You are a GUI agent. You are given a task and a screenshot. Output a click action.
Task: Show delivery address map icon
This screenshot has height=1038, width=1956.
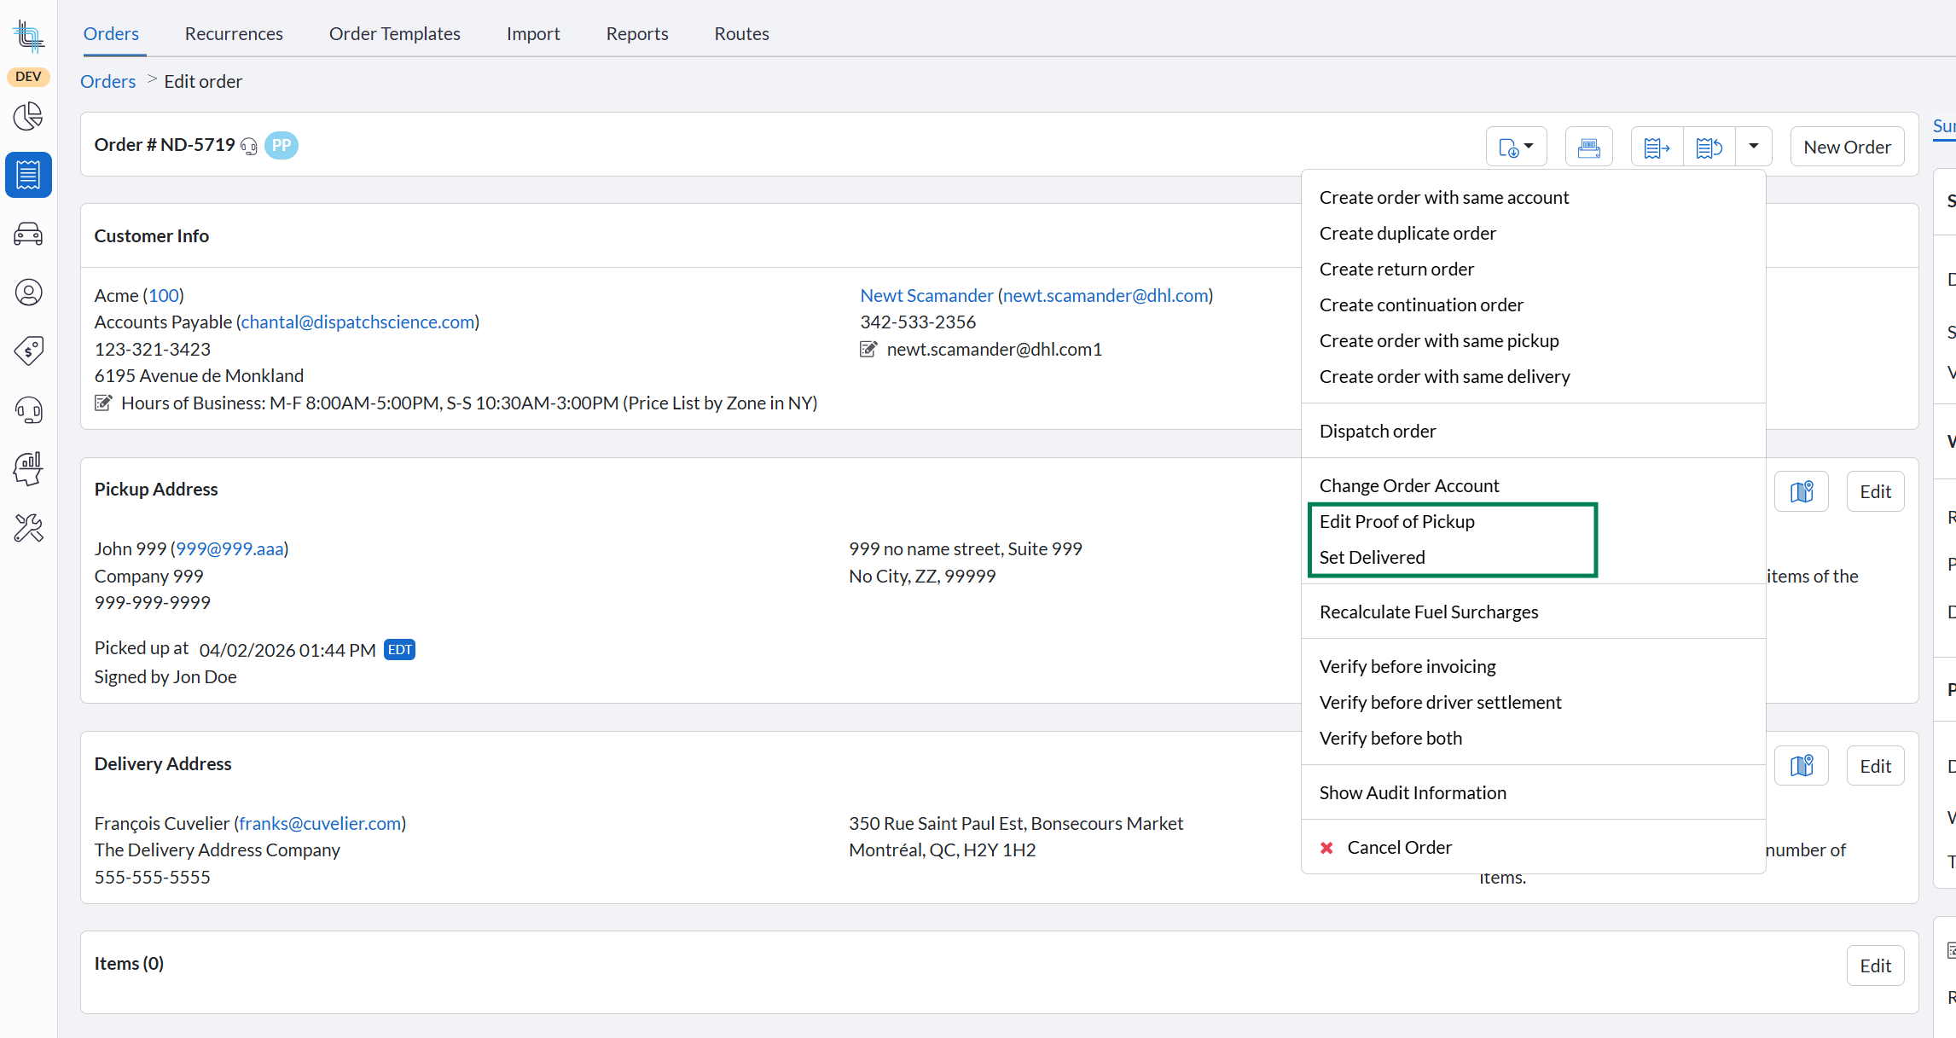[1801, 767]
